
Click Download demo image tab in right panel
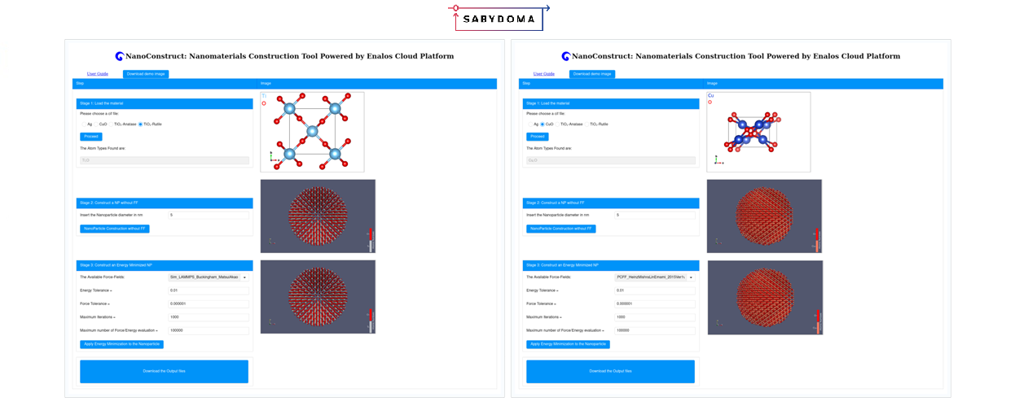(591, 74)
